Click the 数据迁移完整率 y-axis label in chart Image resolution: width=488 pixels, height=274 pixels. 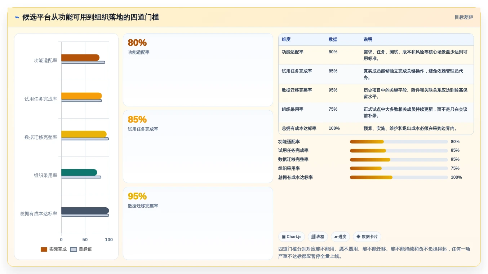[x=41, y=137]
